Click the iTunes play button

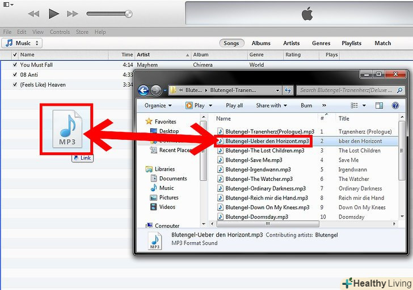point(54,14)
